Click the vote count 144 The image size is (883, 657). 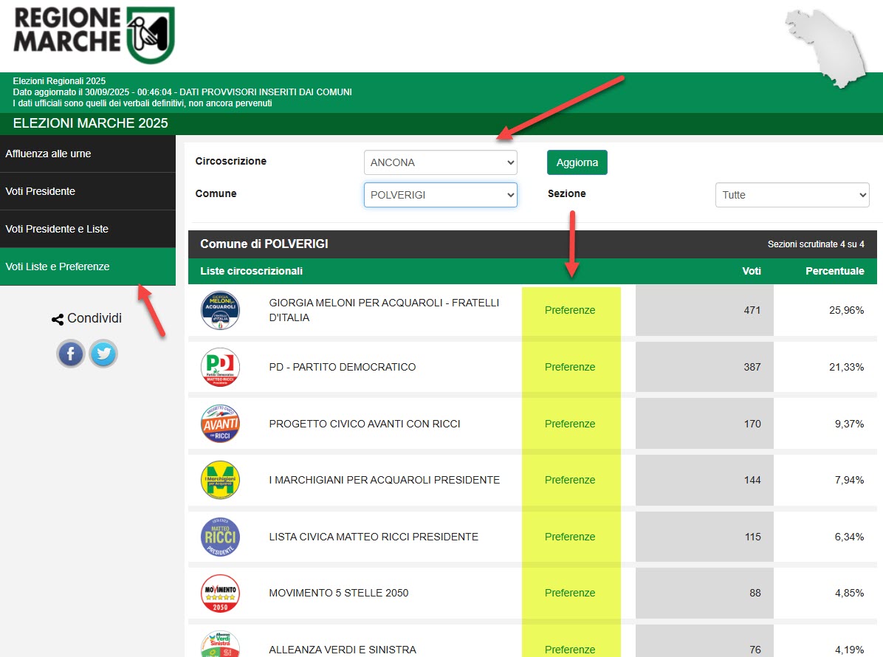click(752, 481)
